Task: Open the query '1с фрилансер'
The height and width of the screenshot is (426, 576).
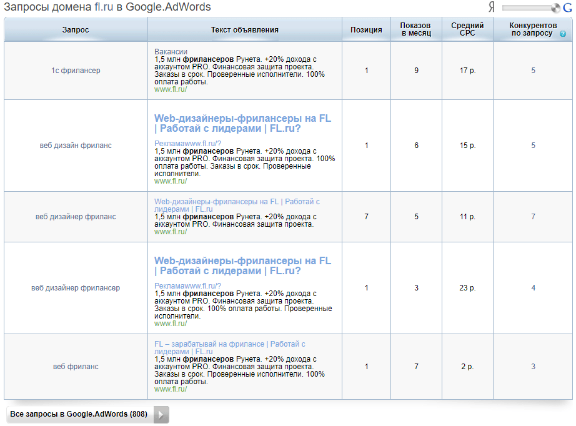Action: 76,71
